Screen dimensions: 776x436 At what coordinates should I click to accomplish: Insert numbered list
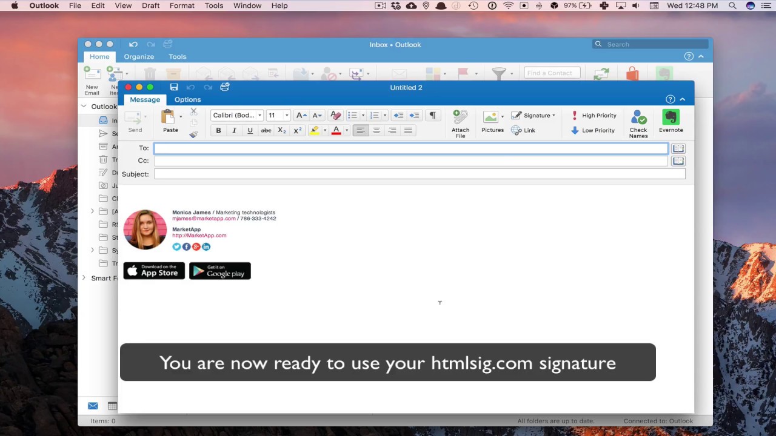[x=374, y=115]
